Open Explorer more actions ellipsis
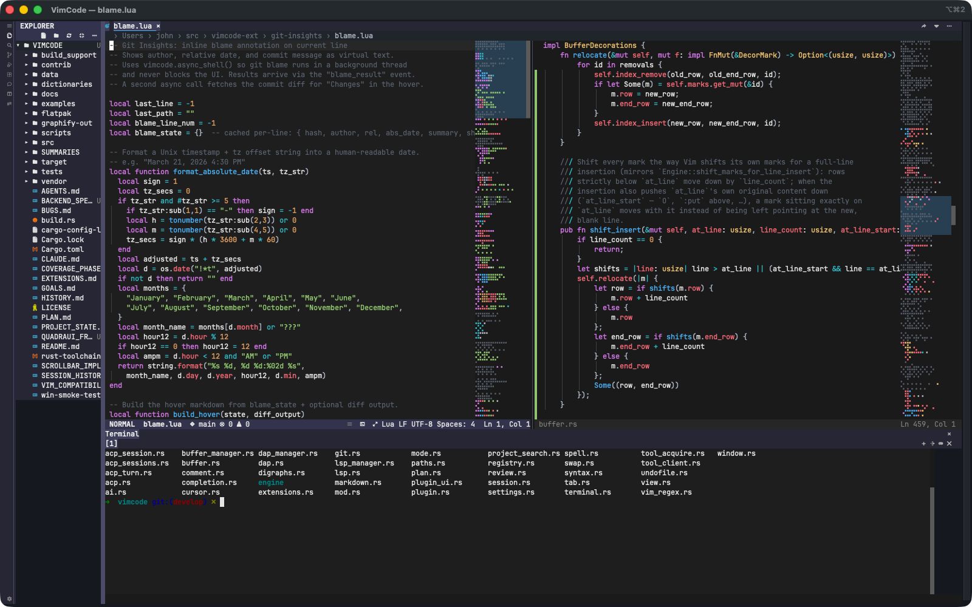 [x=94, y=36]
